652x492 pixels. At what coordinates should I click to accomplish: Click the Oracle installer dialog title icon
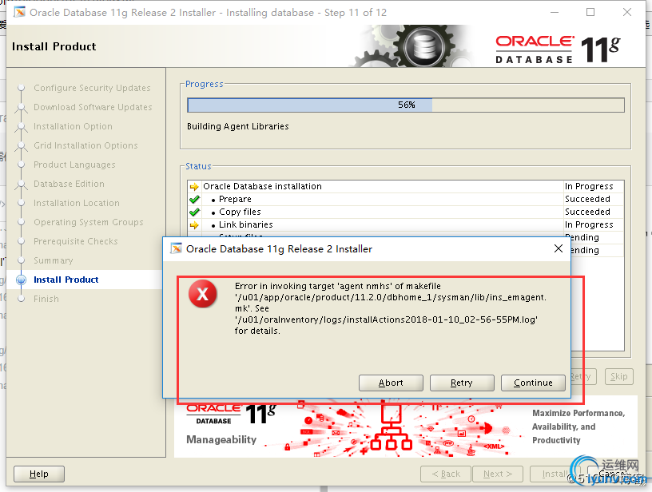[176, 248]
